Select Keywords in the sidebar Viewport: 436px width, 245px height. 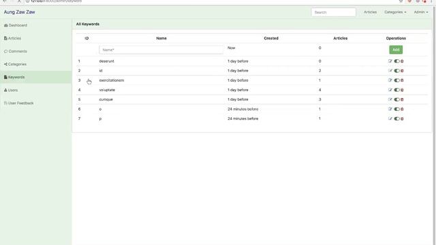[x=35, y=77]
